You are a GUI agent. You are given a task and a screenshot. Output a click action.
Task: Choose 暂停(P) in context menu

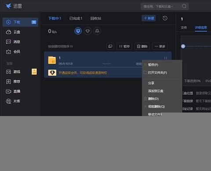click(x=162, y=65)
